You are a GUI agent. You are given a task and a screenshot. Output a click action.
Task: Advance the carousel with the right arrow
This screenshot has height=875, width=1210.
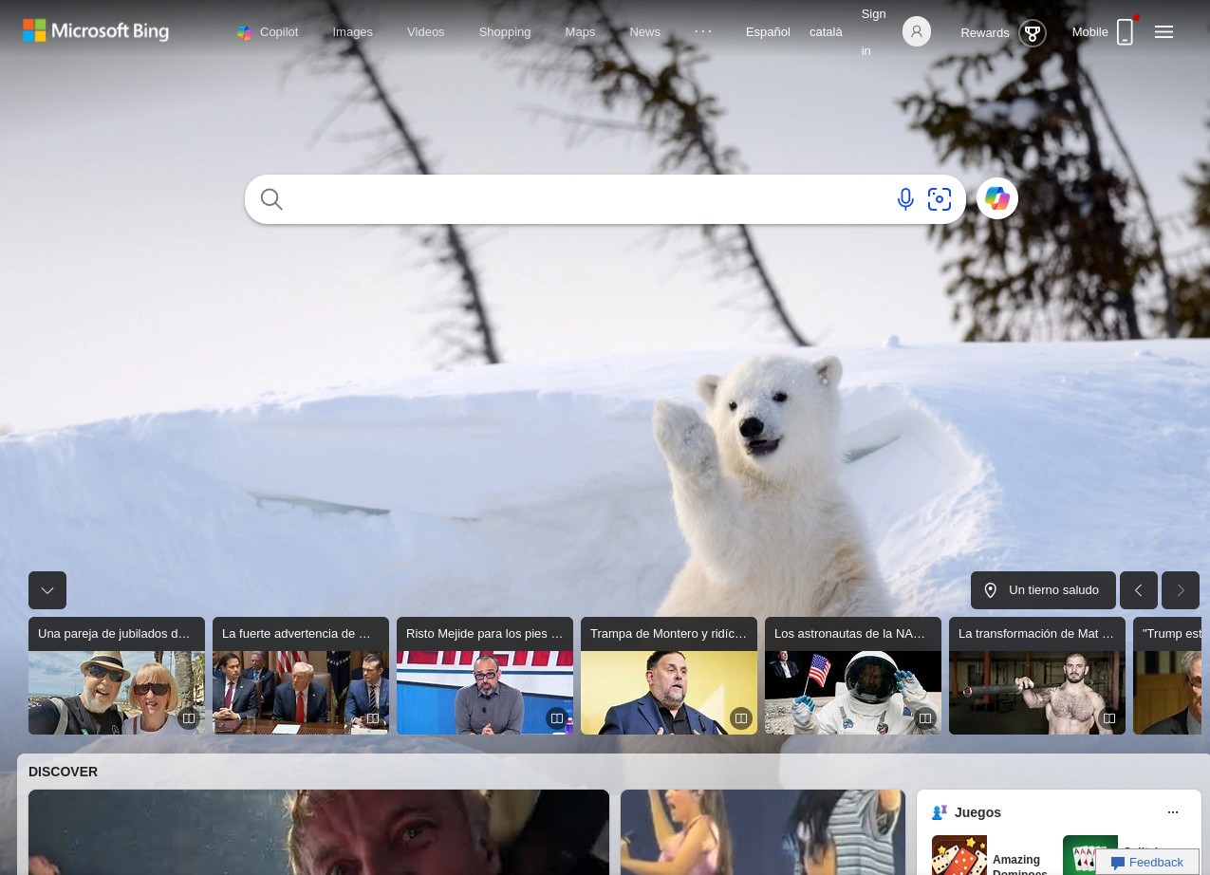point(1180,590)
